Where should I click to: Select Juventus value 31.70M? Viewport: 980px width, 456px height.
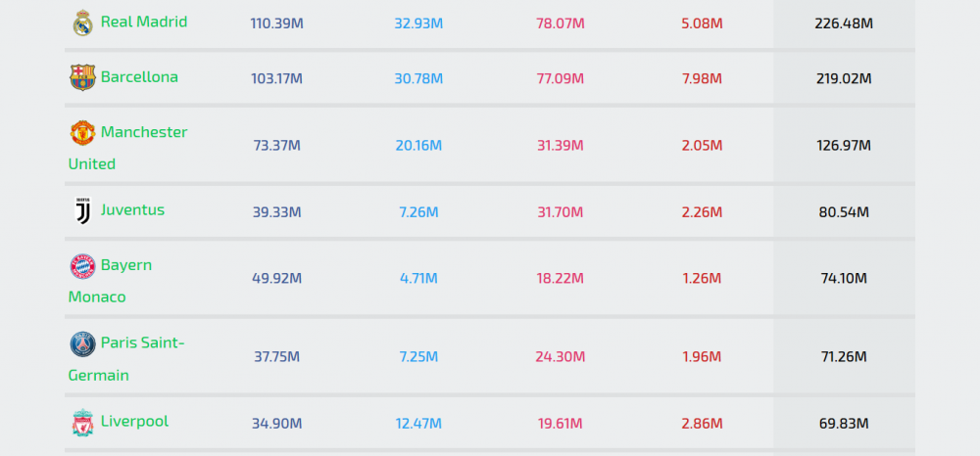point(560,212)
